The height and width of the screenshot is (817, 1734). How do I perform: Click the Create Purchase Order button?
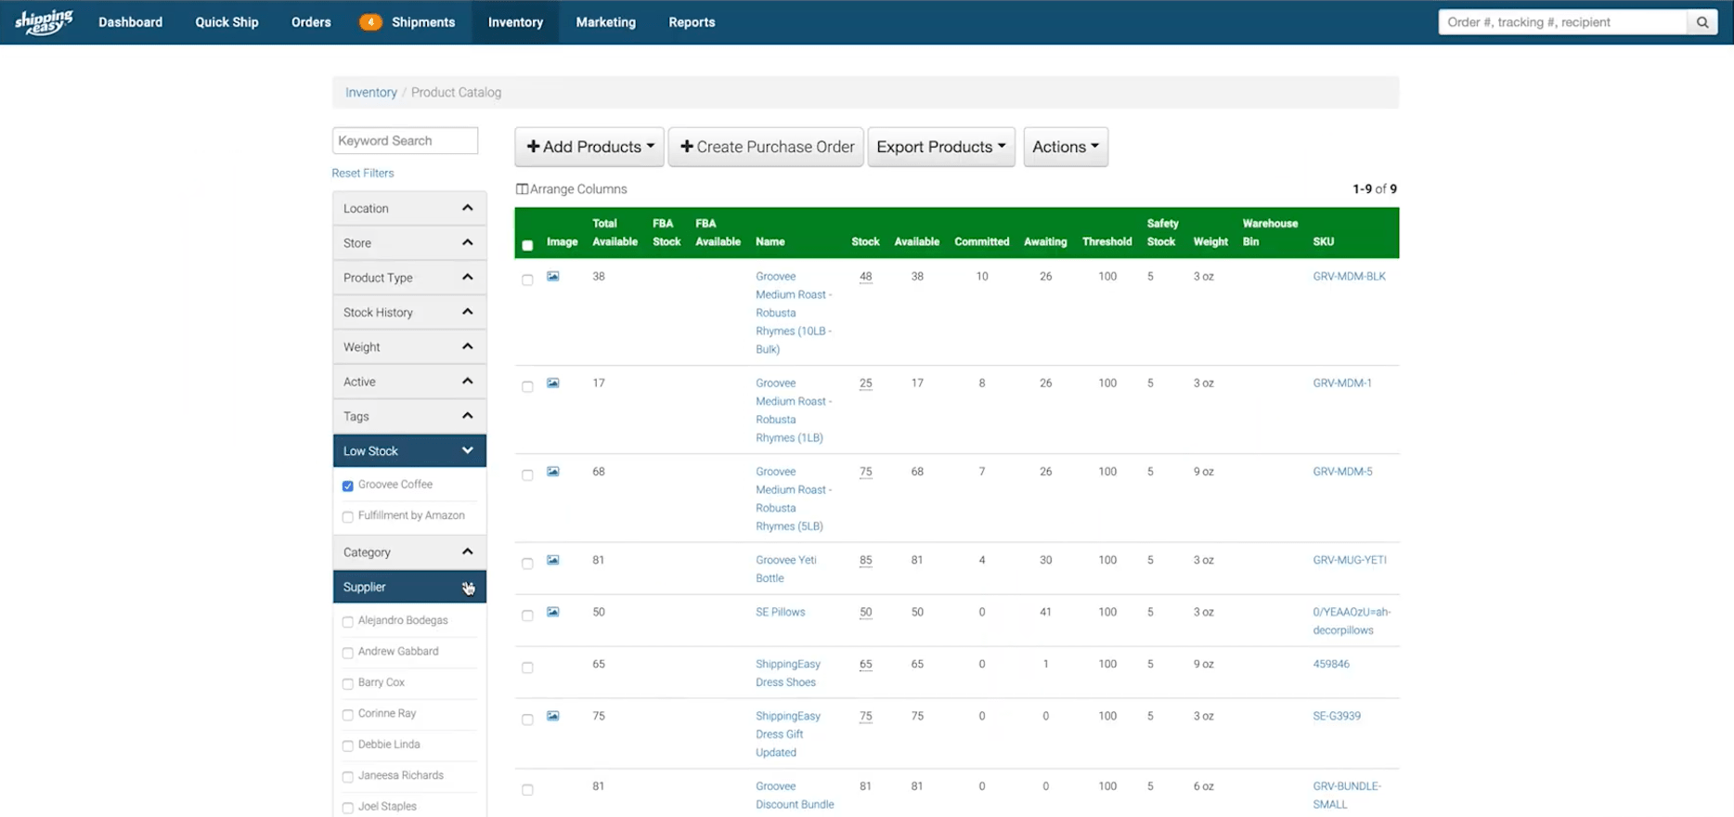766,147
